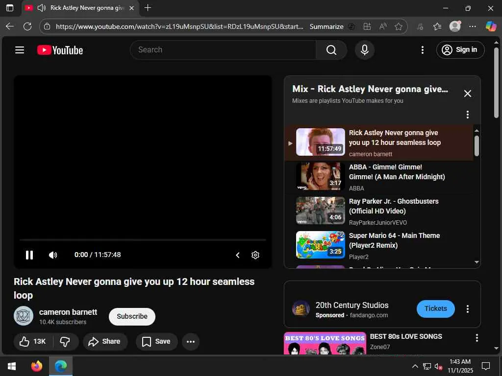Click the search magnifier button
The width and height of the screenshot is (502, 376).
pos(331,50)
